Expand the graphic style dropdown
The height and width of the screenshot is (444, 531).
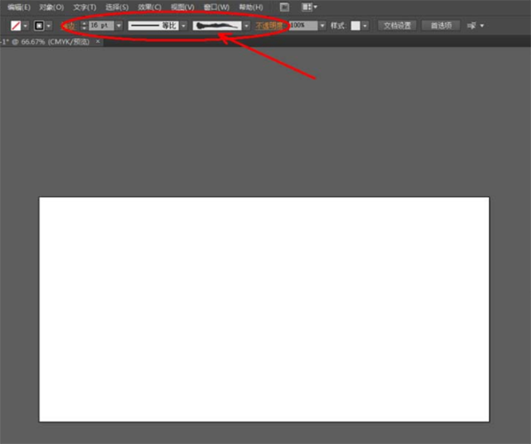(365, 26)
